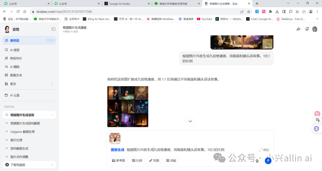Viewport: 322px width, 171px height.
Task: Open history chat 根据图片生成游戏截图
Action: coord(29,123)
